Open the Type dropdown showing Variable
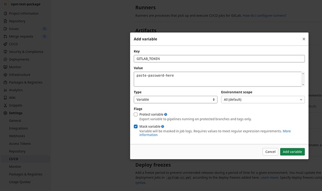Image resolution: width=322 pixels, height=191 pixels. tap(175, 99)
